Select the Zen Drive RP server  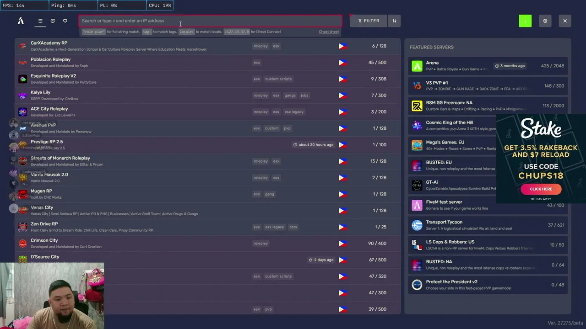(207, 227)
